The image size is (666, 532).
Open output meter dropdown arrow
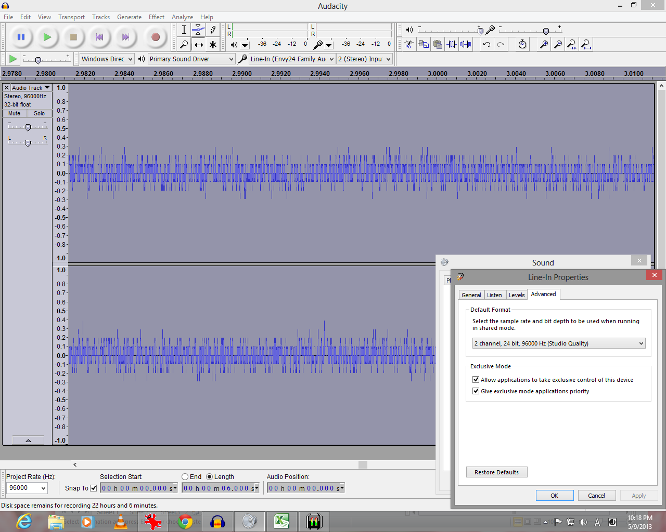(245, 45)
